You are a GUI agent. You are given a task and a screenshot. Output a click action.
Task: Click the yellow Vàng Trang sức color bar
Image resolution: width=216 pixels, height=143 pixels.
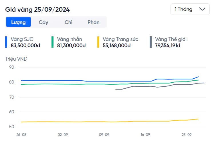click(98, 42)
